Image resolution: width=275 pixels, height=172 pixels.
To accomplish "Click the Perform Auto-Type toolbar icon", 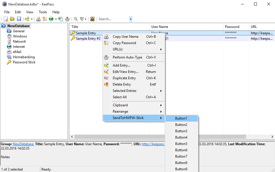I will tap(67, 19).
